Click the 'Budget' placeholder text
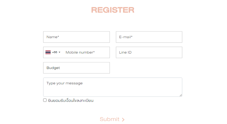Screen dimensions: 227x124 pos(53,68)
